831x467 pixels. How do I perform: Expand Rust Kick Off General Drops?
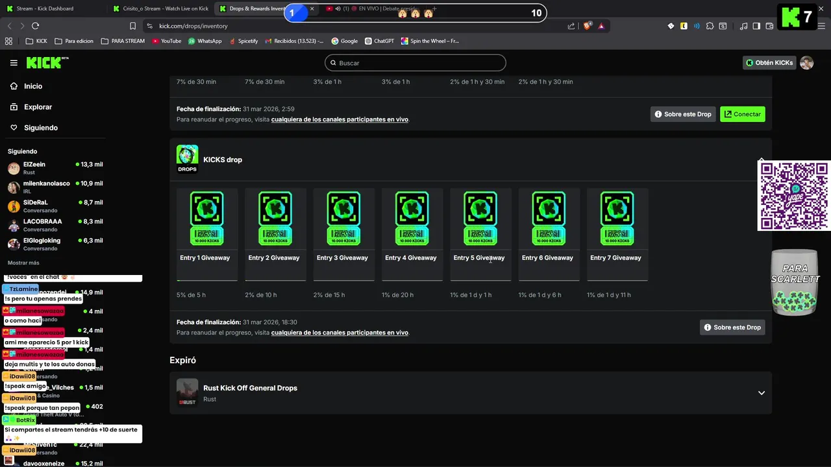[762, 393]
